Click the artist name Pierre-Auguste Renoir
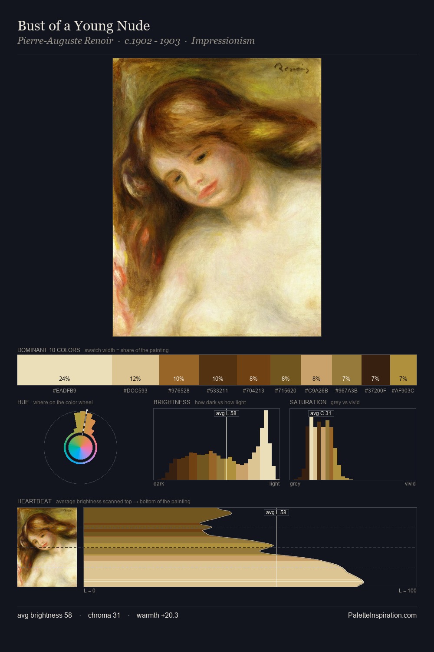Image resolution: width=434 pixels, height=652 pixels. [x=65, y=41]
